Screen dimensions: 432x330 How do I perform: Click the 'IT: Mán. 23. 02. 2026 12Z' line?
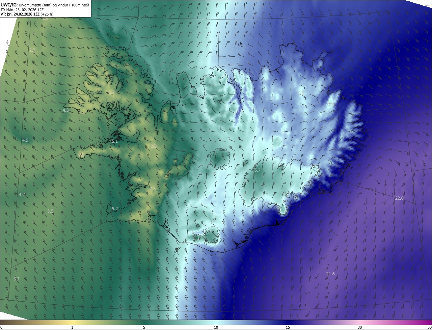pos(22,10)
